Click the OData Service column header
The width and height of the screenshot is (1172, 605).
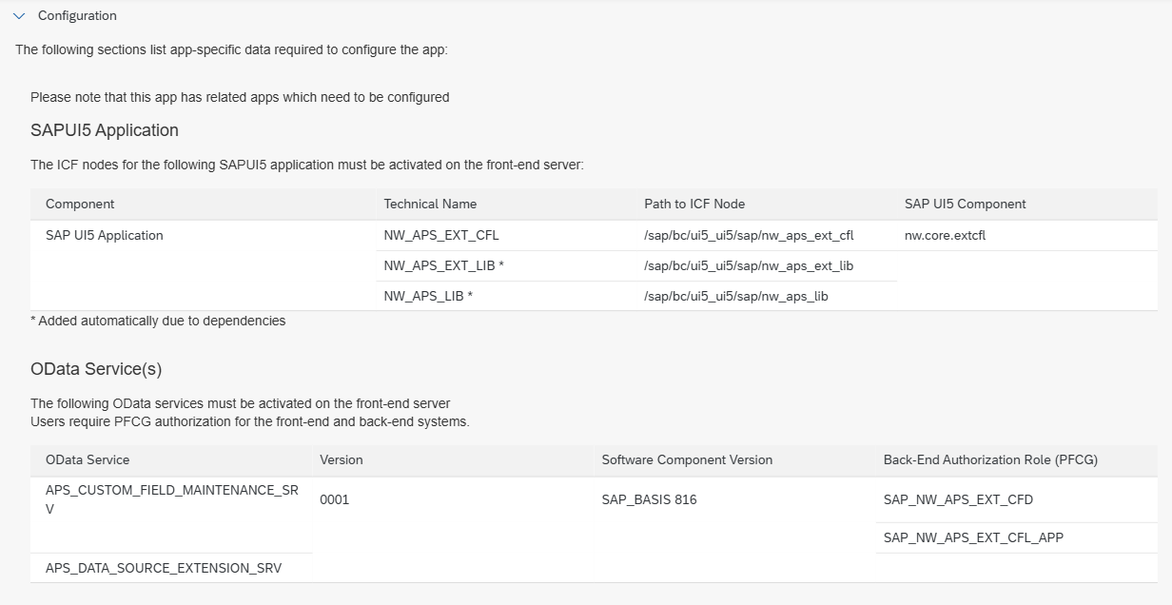88,459
